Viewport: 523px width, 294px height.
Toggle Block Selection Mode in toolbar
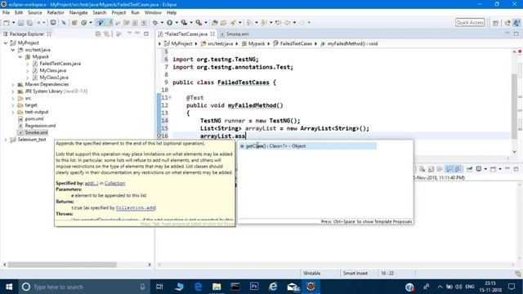coord(135,23)
